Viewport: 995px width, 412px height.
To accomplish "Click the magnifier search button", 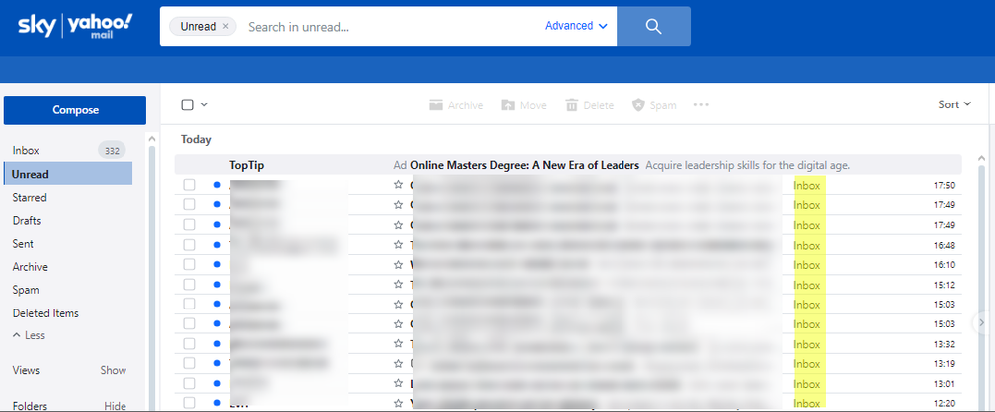I will (653, 26).
